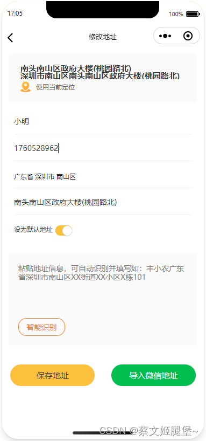The height and width of the screenshot is (441, 206).
Task: Click the 智能识别 button
Action: pyautogui.click(x=42, y=327)
